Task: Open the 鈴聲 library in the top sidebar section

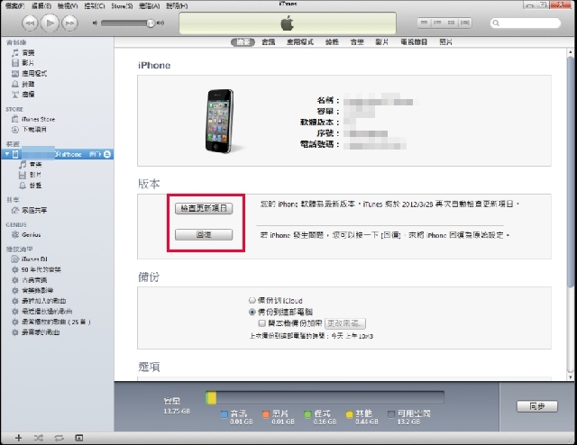Action: (23, 84)
